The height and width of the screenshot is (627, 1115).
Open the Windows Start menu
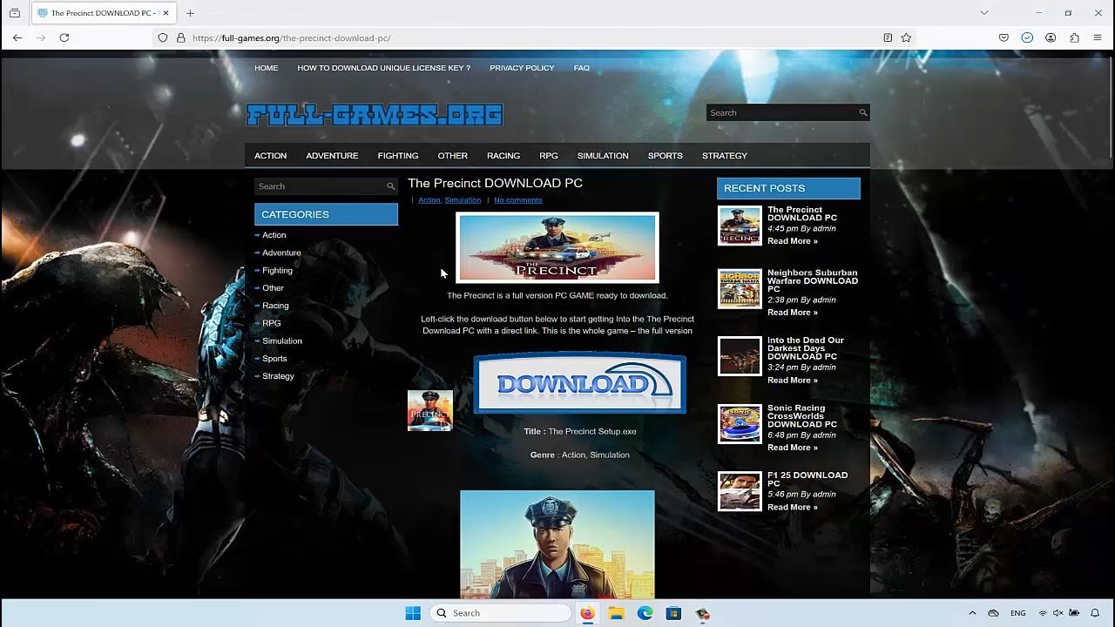click(x=413, y=613)
